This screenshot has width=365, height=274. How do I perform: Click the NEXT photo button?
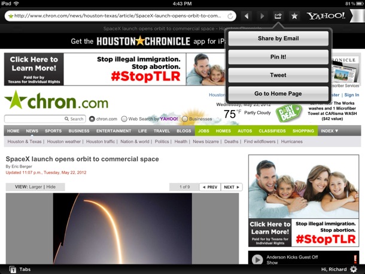click(x=232, y=187)
